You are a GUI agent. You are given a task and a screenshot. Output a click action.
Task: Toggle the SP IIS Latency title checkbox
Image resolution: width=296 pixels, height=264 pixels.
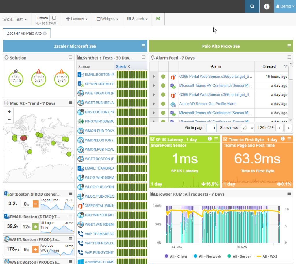[x=153, y=140]
